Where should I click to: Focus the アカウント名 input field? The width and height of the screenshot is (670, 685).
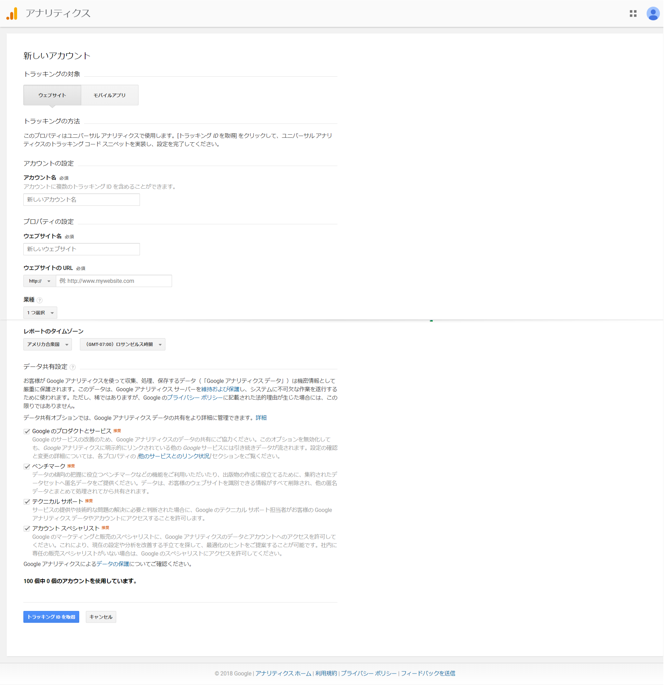82,200
